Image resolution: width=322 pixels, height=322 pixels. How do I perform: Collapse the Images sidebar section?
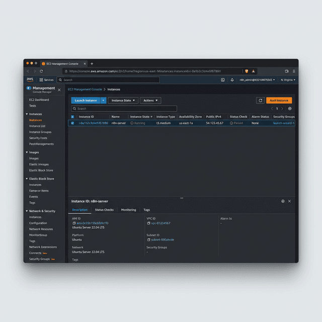click(27, 152)
